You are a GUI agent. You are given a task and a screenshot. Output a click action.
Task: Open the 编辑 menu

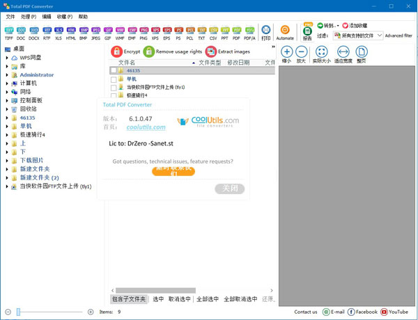pyautogui.click(x=47, y=17)
